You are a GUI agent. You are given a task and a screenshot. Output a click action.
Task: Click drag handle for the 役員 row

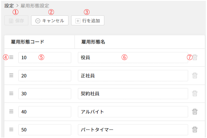(11, 57)
